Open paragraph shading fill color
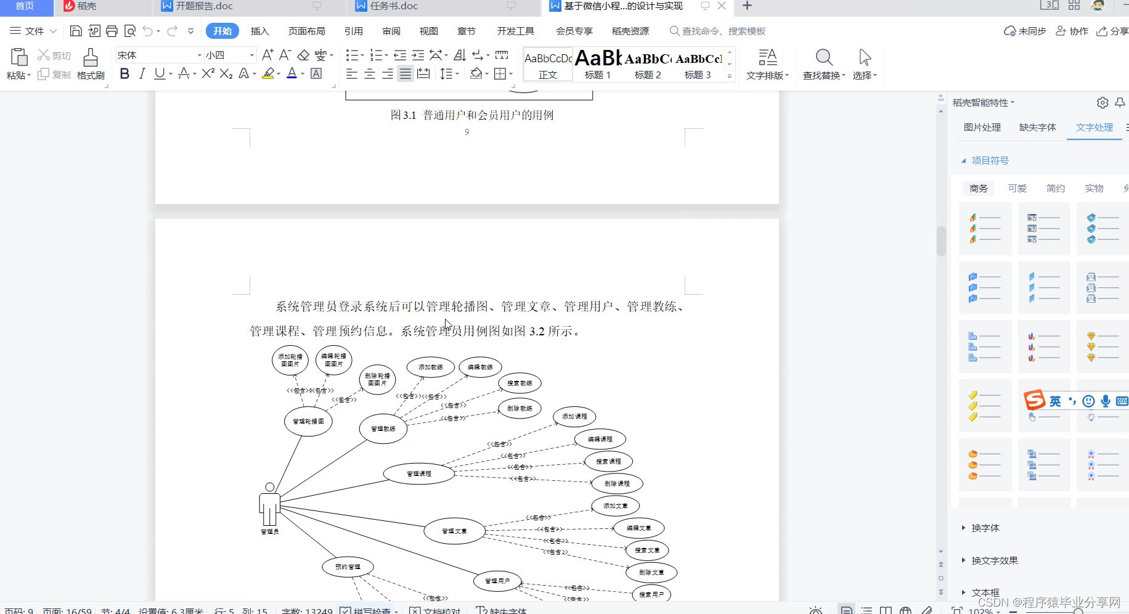Screen dimensions: 1129x614 476,73
